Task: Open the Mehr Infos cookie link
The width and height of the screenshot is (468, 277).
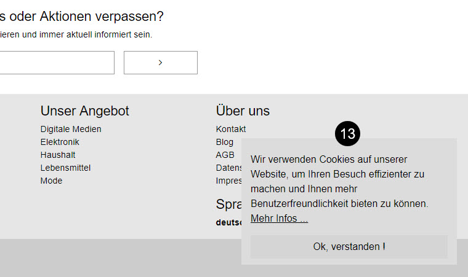Action: (279, 219)
